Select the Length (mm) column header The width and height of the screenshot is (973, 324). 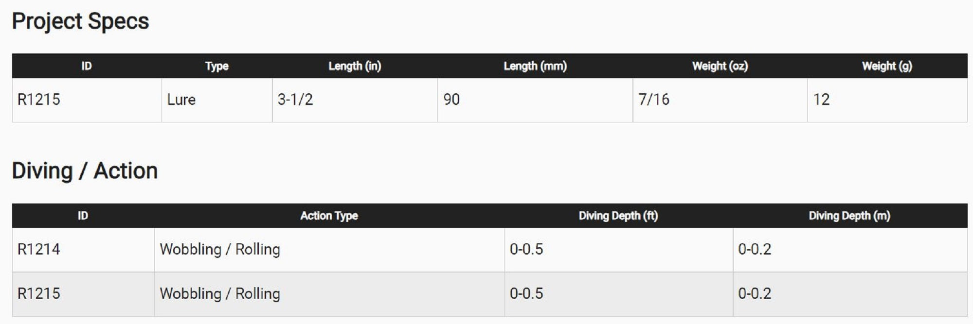coord(535,66)
